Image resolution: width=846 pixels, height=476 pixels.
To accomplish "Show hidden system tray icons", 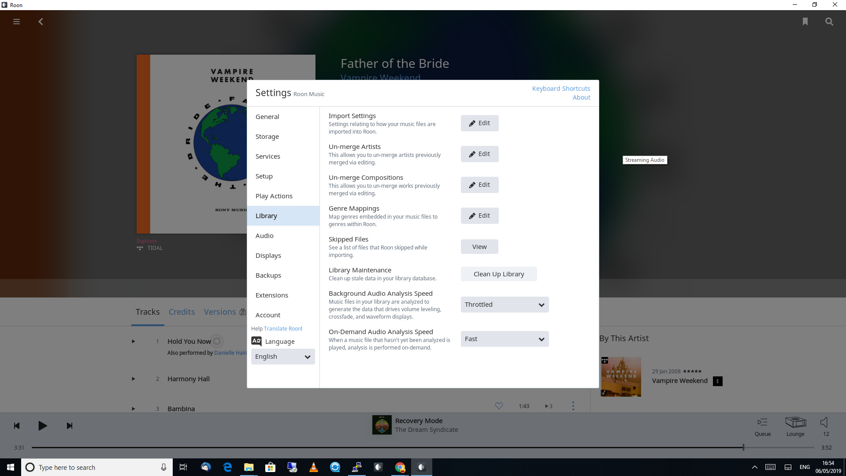I will coord(754,467).
